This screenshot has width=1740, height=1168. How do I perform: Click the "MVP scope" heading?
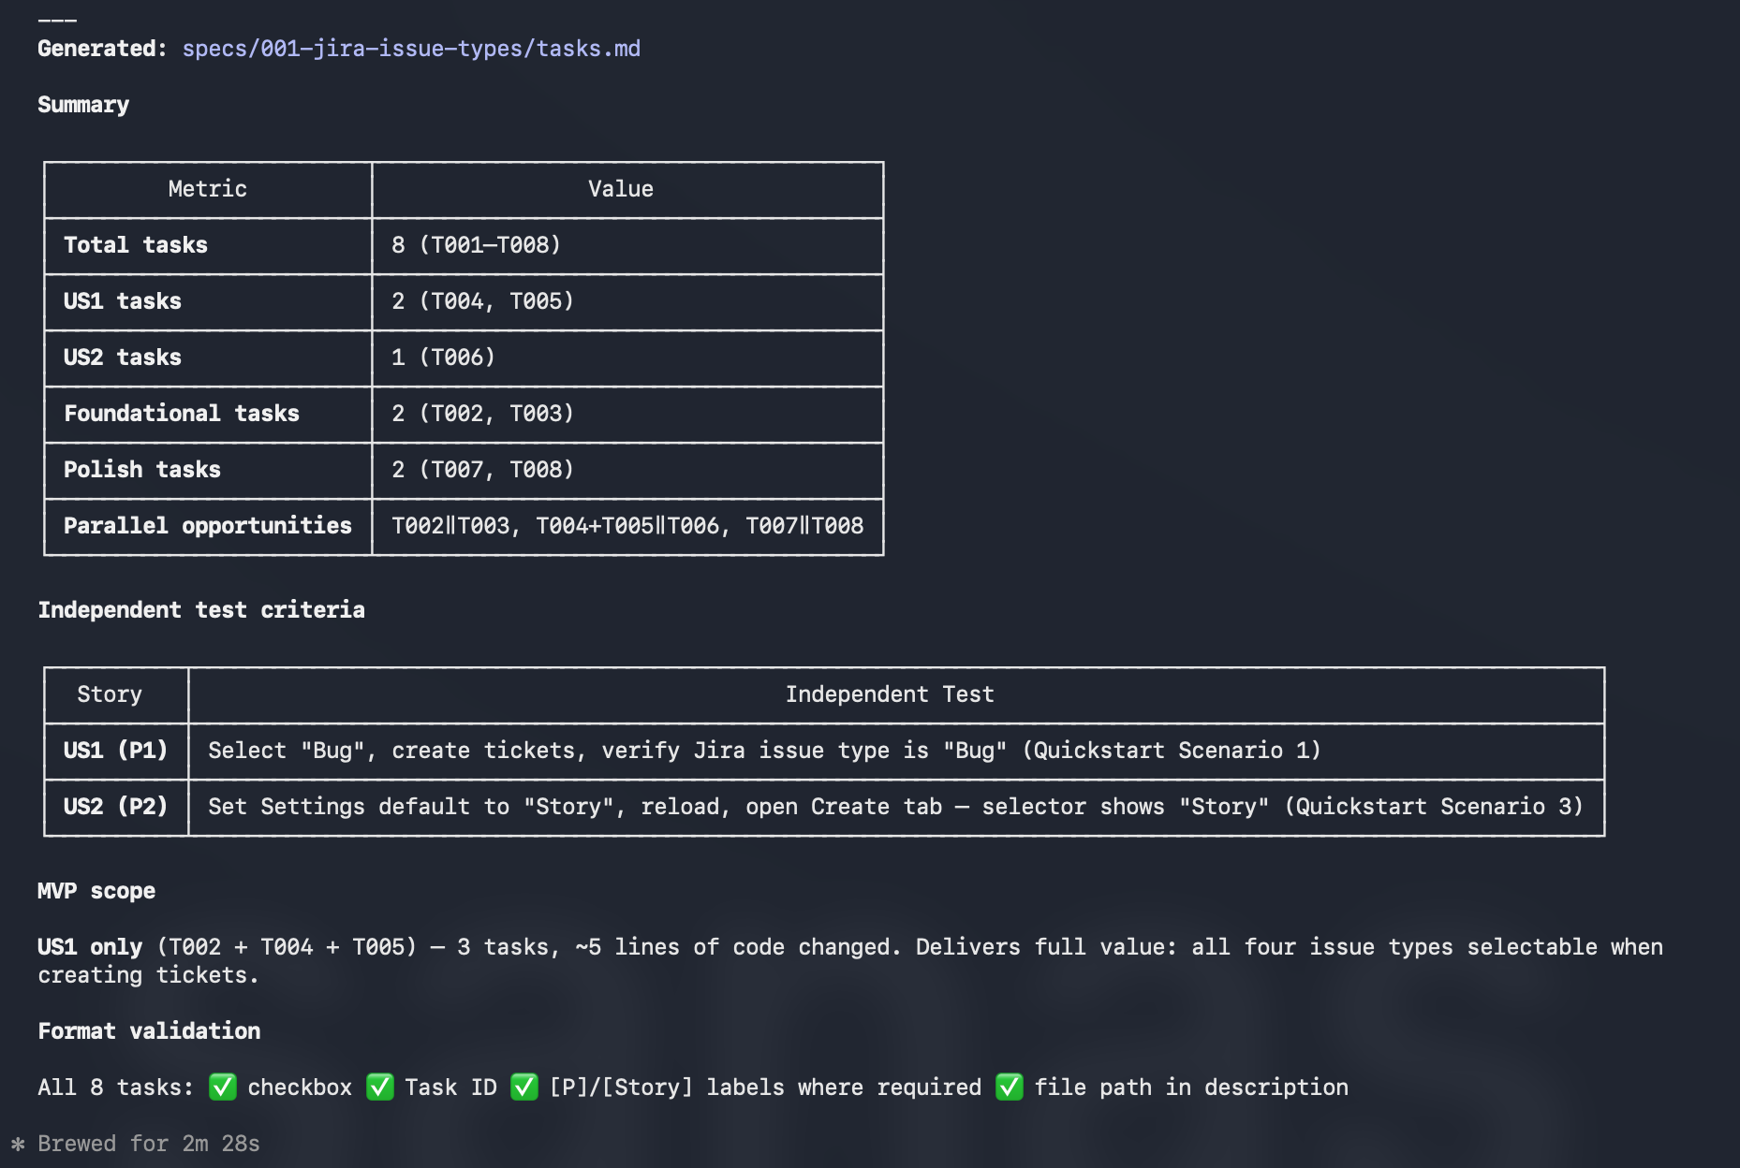pos(96,891)
